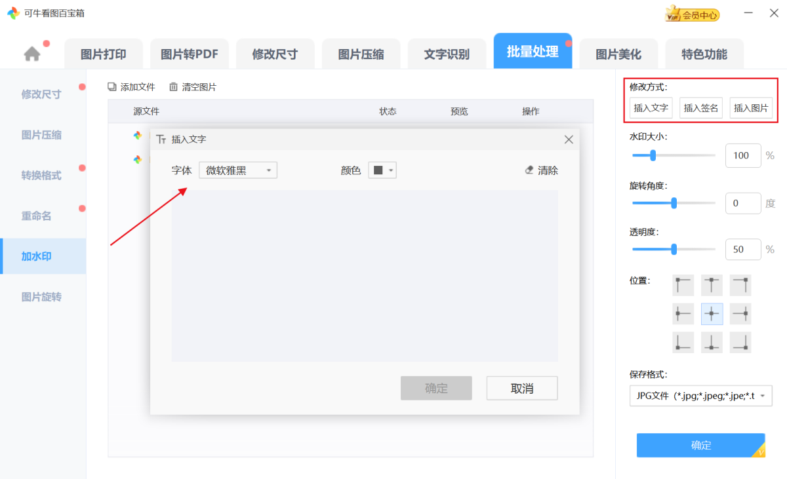This screenshot has width=787, height=479.
Task: Click the text entry area in 插入文字 dialog
Action: [365, 276]
